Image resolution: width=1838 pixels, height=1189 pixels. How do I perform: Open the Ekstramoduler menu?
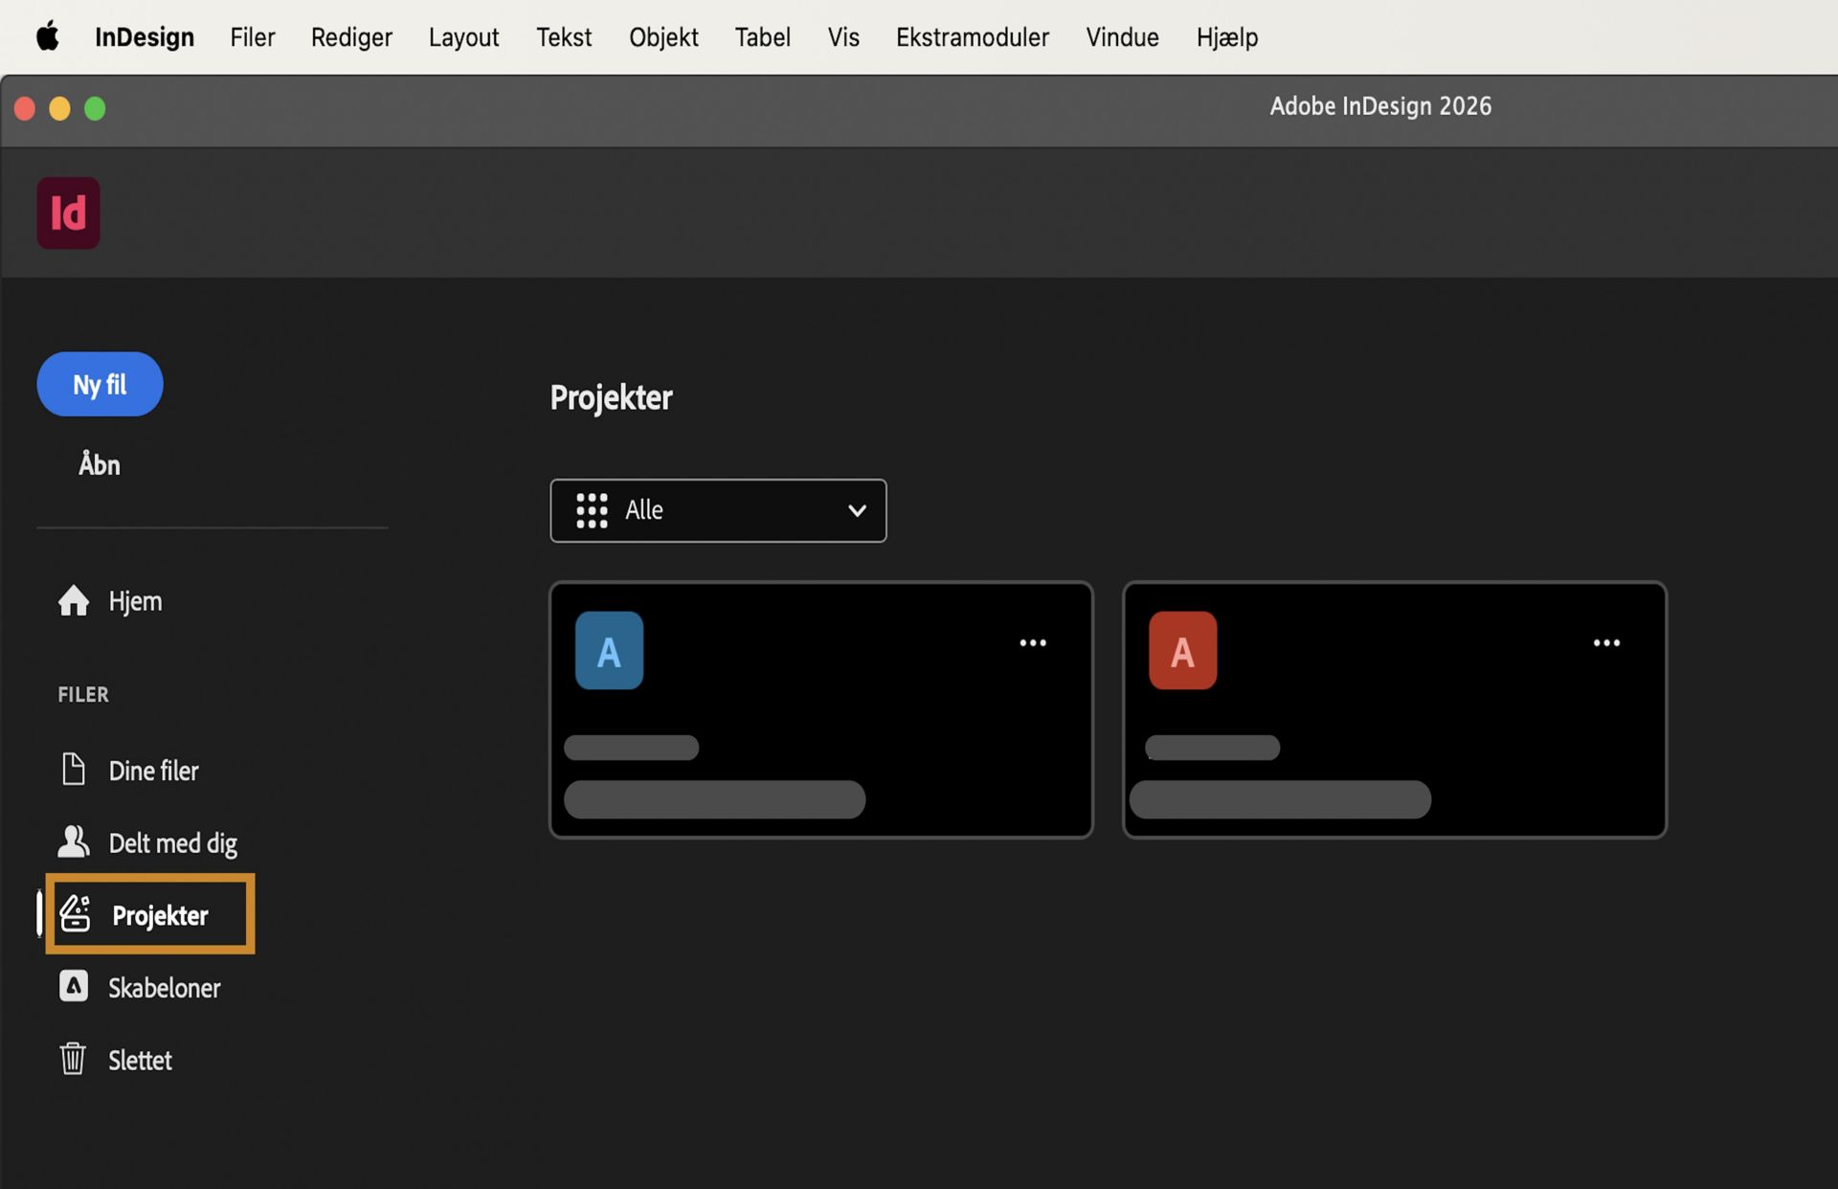pyautogui.click(x=972, y=37)
